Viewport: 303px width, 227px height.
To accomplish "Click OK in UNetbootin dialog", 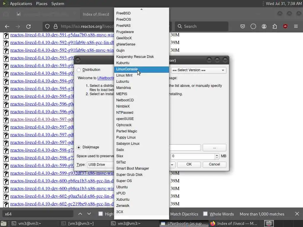I will pyautogui.click(x=189, y=164).
